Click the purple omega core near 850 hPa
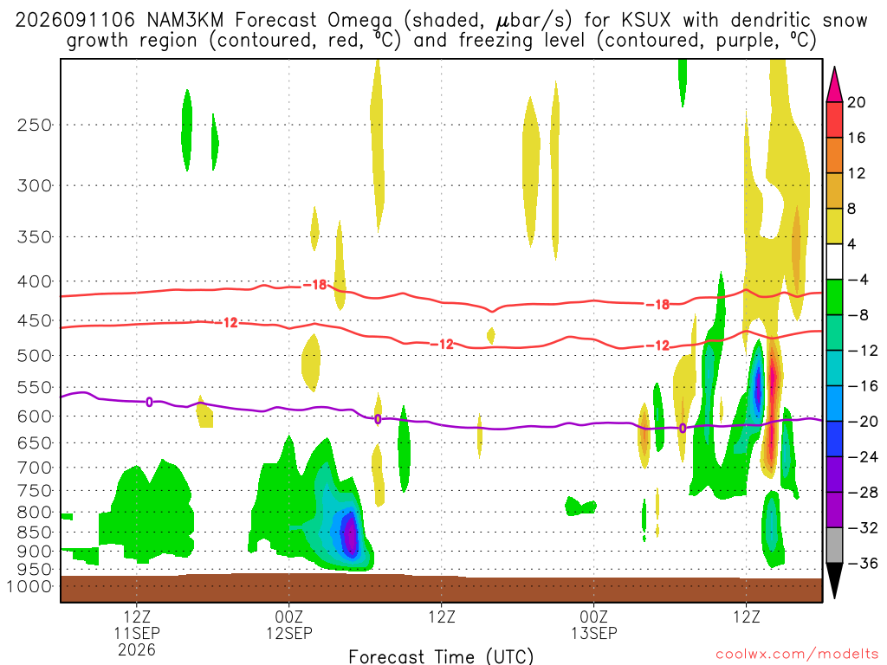The height and width of the screenshot is (665, 887). click(351, 533)
